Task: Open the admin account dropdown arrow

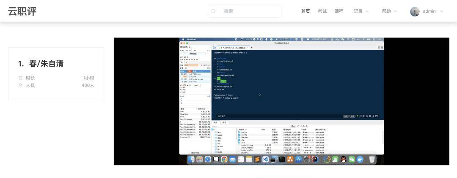Action: point(441,11)
